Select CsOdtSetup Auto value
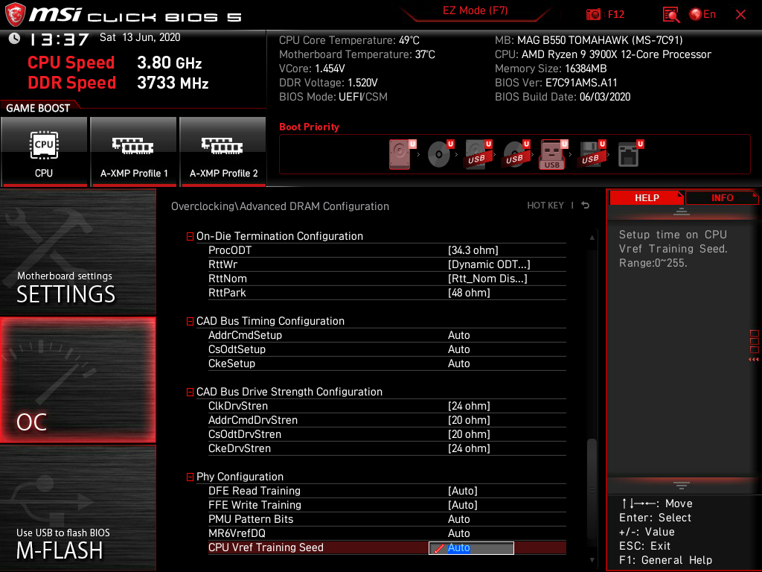762x572 pixels. click(458, 349)
